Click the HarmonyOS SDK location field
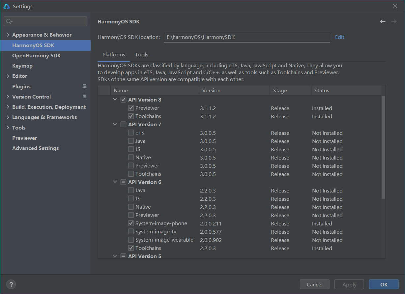This screenshot has width=405, height=294. point(247,37)
